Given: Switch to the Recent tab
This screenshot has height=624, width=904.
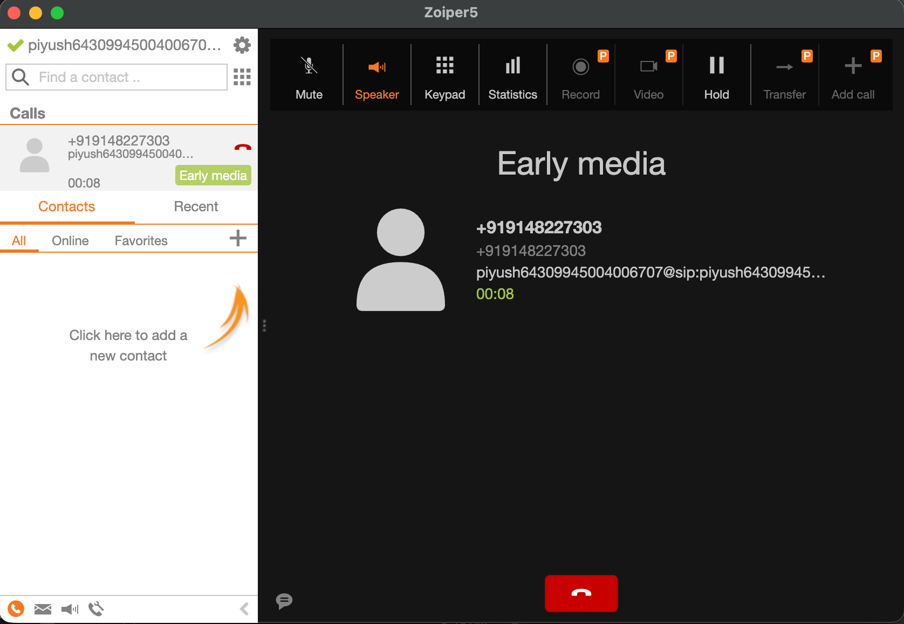Looking at the screenshot, I should 196,206.
